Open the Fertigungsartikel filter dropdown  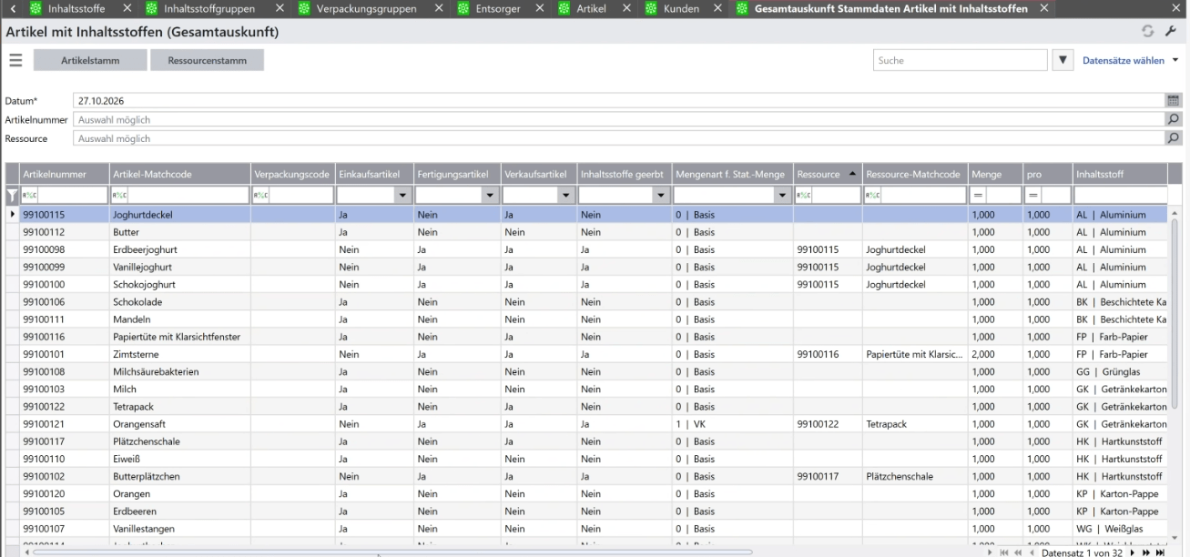(489, 195)
